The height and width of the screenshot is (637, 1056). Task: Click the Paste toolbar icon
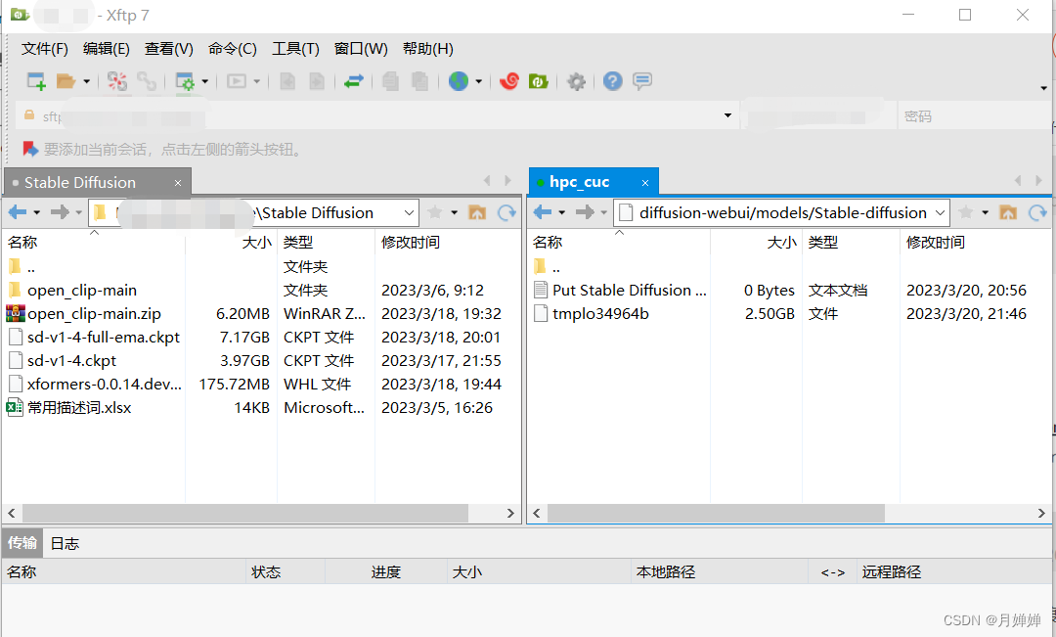click(419, 81)
